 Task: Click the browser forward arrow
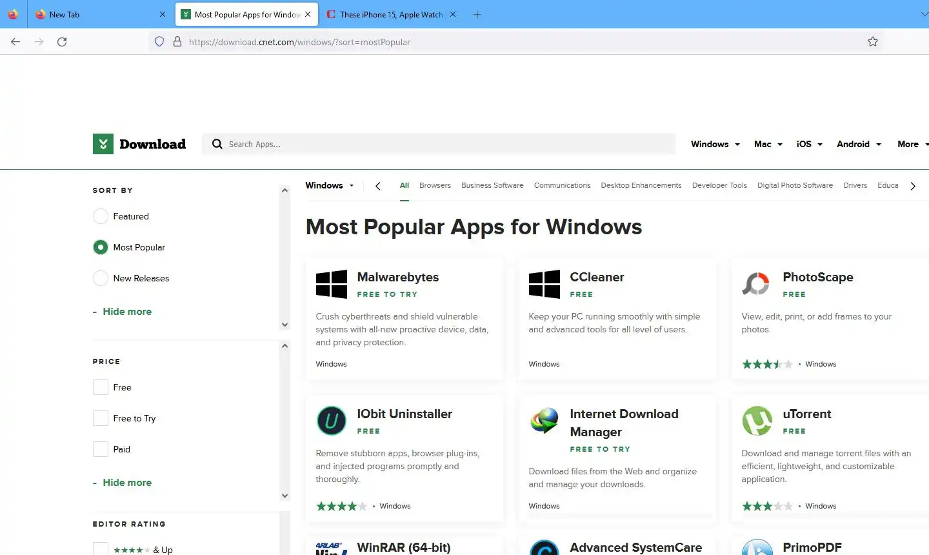tap(39, 42)
